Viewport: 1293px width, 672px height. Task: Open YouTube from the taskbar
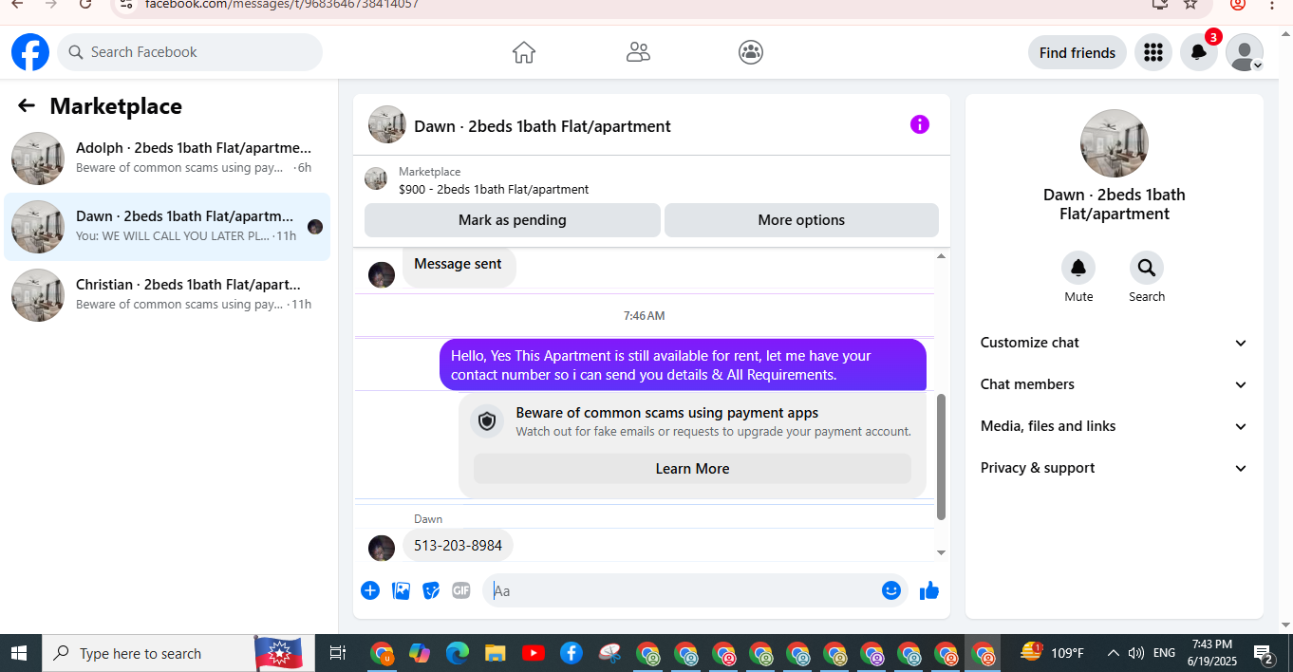[x=533, y=653]
